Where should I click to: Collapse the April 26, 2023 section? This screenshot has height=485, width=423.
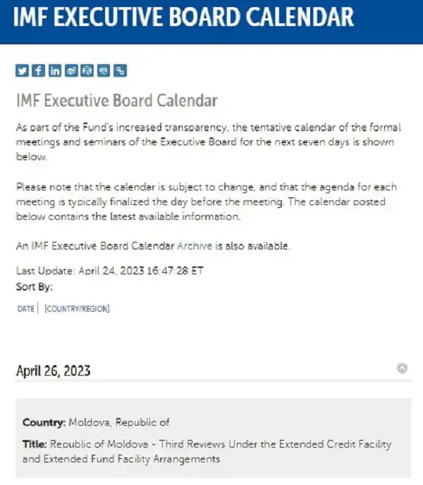tap(403, 368)
